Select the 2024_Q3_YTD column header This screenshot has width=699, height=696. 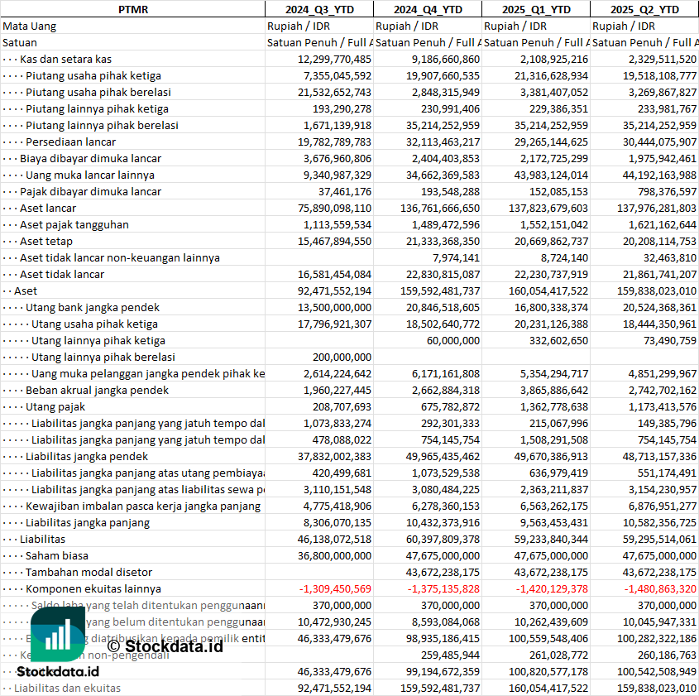coord(318,9)
